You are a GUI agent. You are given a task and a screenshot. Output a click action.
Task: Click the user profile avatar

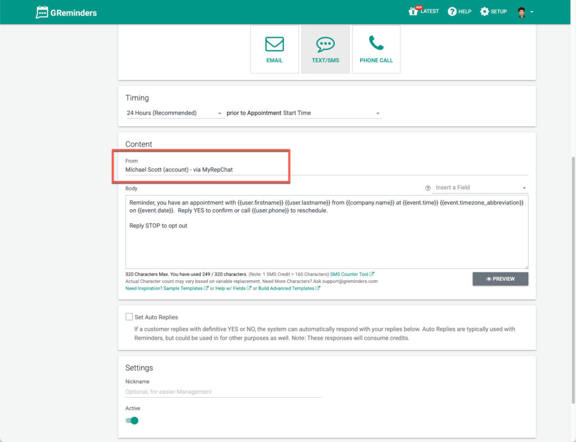click(521, 12)
